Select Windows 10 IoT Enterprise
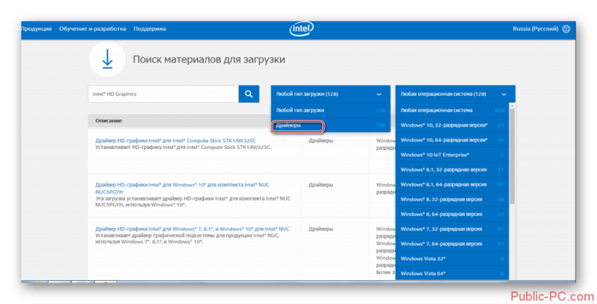Viewport: 597px width, 304px height. pos(452,155)
